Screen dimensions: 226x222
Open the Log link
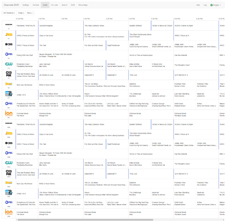(x=205, y=5)
